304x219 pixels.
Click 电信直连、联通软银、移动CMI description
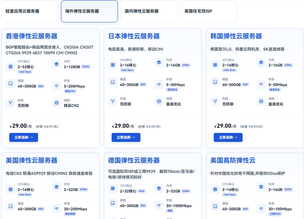coord(135,49)
